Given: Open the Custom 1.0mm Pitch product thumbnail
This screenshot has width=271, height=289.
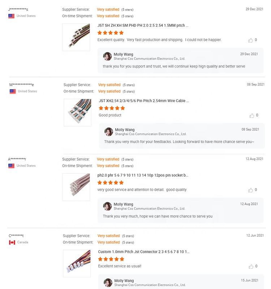Looking at the screenshot, I should point(77,264).
